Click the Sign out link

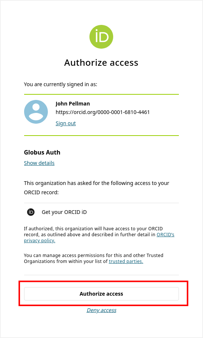pos(66,123)
